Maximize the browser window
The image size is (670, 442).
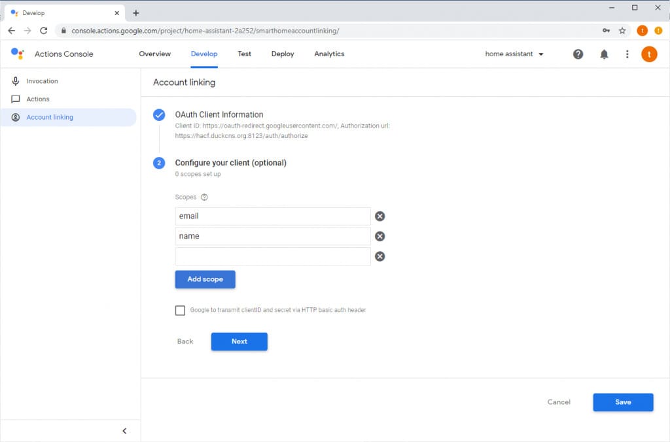(635, 8)
